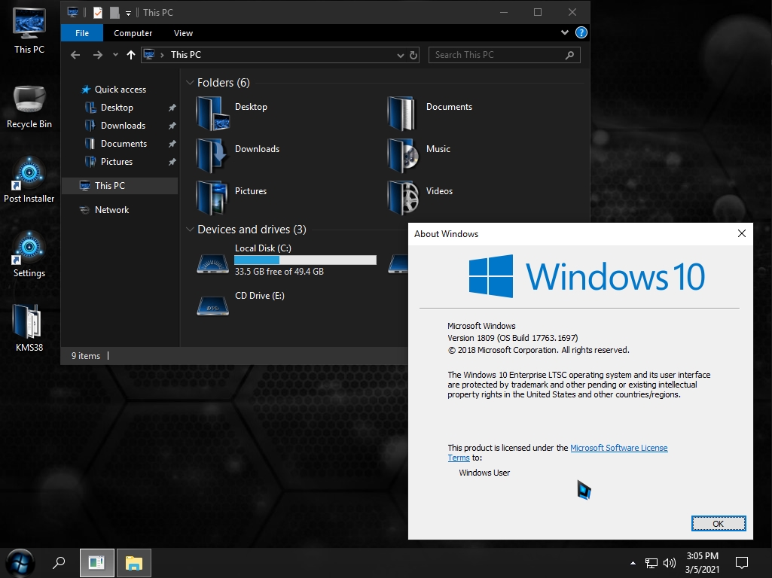This screenshot has width=772, height=578.
Task: Select This PC in navigation pane
Action: tap(121, 185)
